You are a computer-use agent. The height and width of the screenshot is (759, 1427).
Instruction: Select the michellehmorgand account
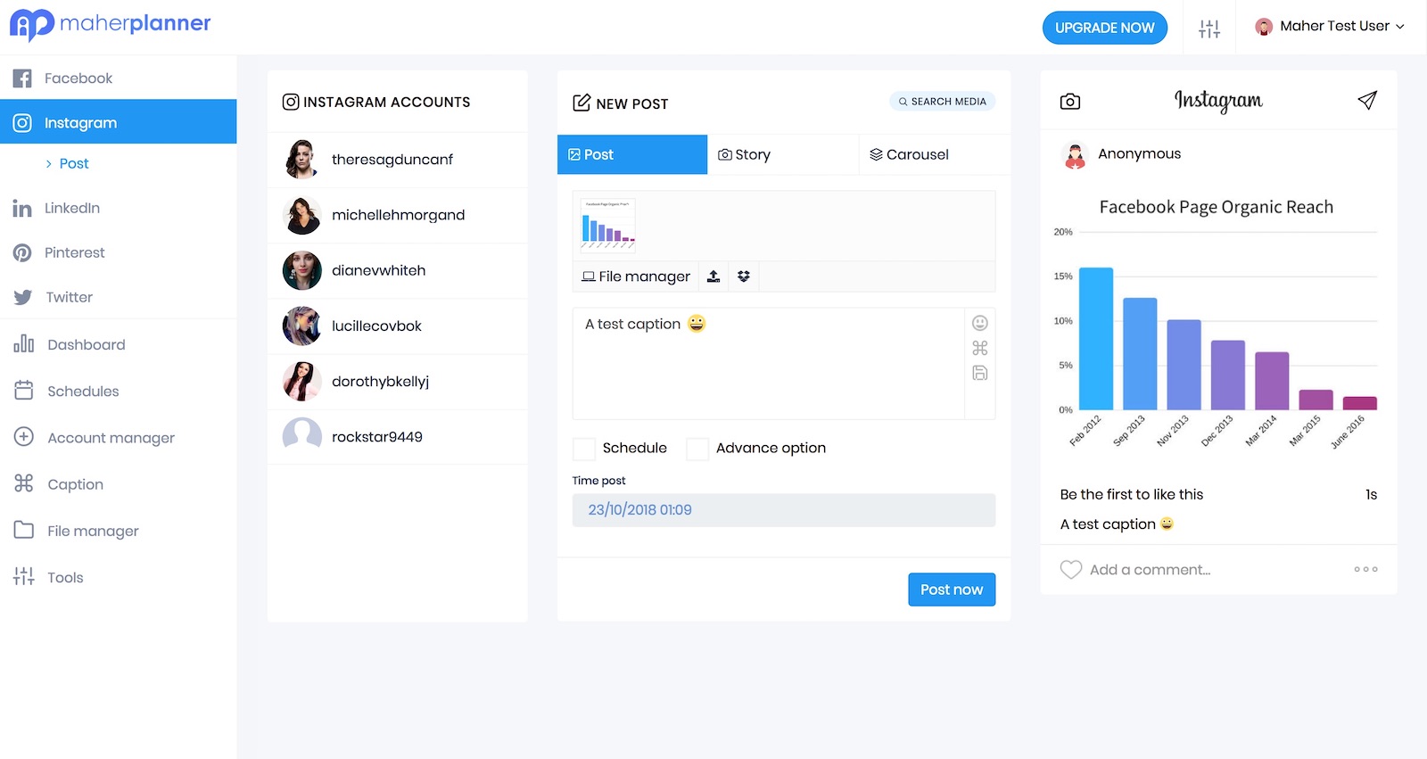tap(398, 215)
